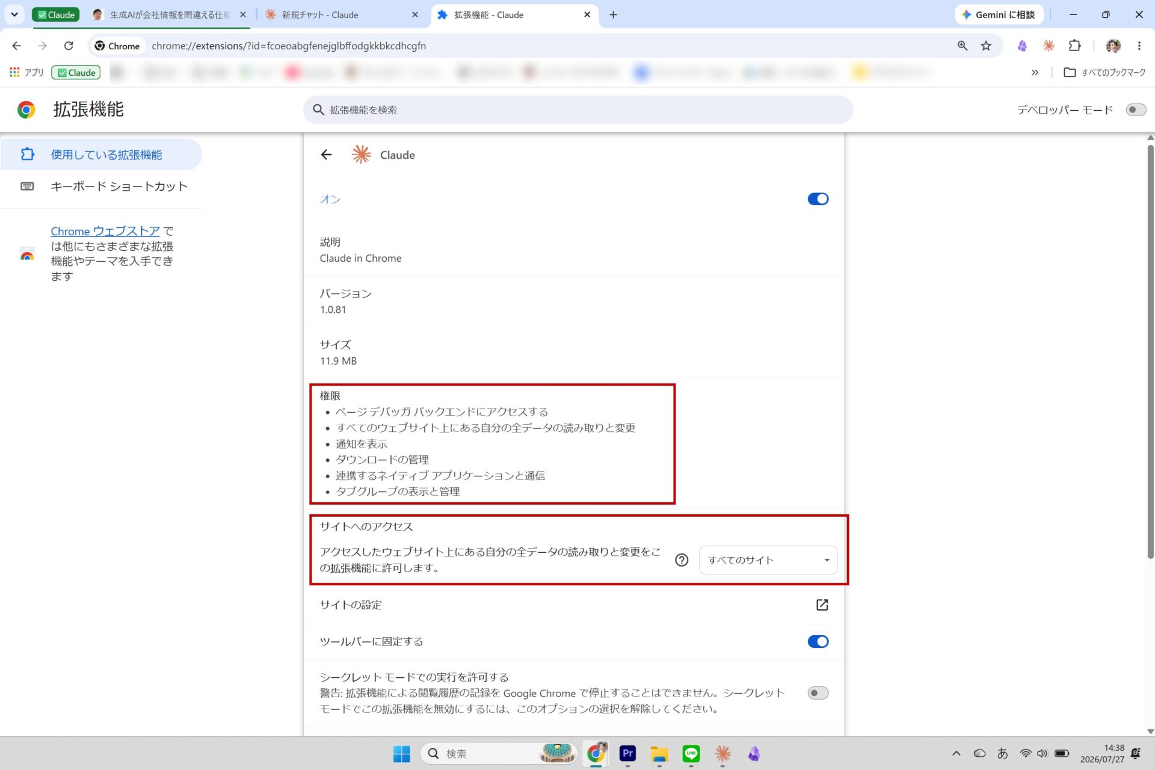Switch to the 生成AIが会社情報 tab
Screen dimensions: 1155x770
point(170,14)
